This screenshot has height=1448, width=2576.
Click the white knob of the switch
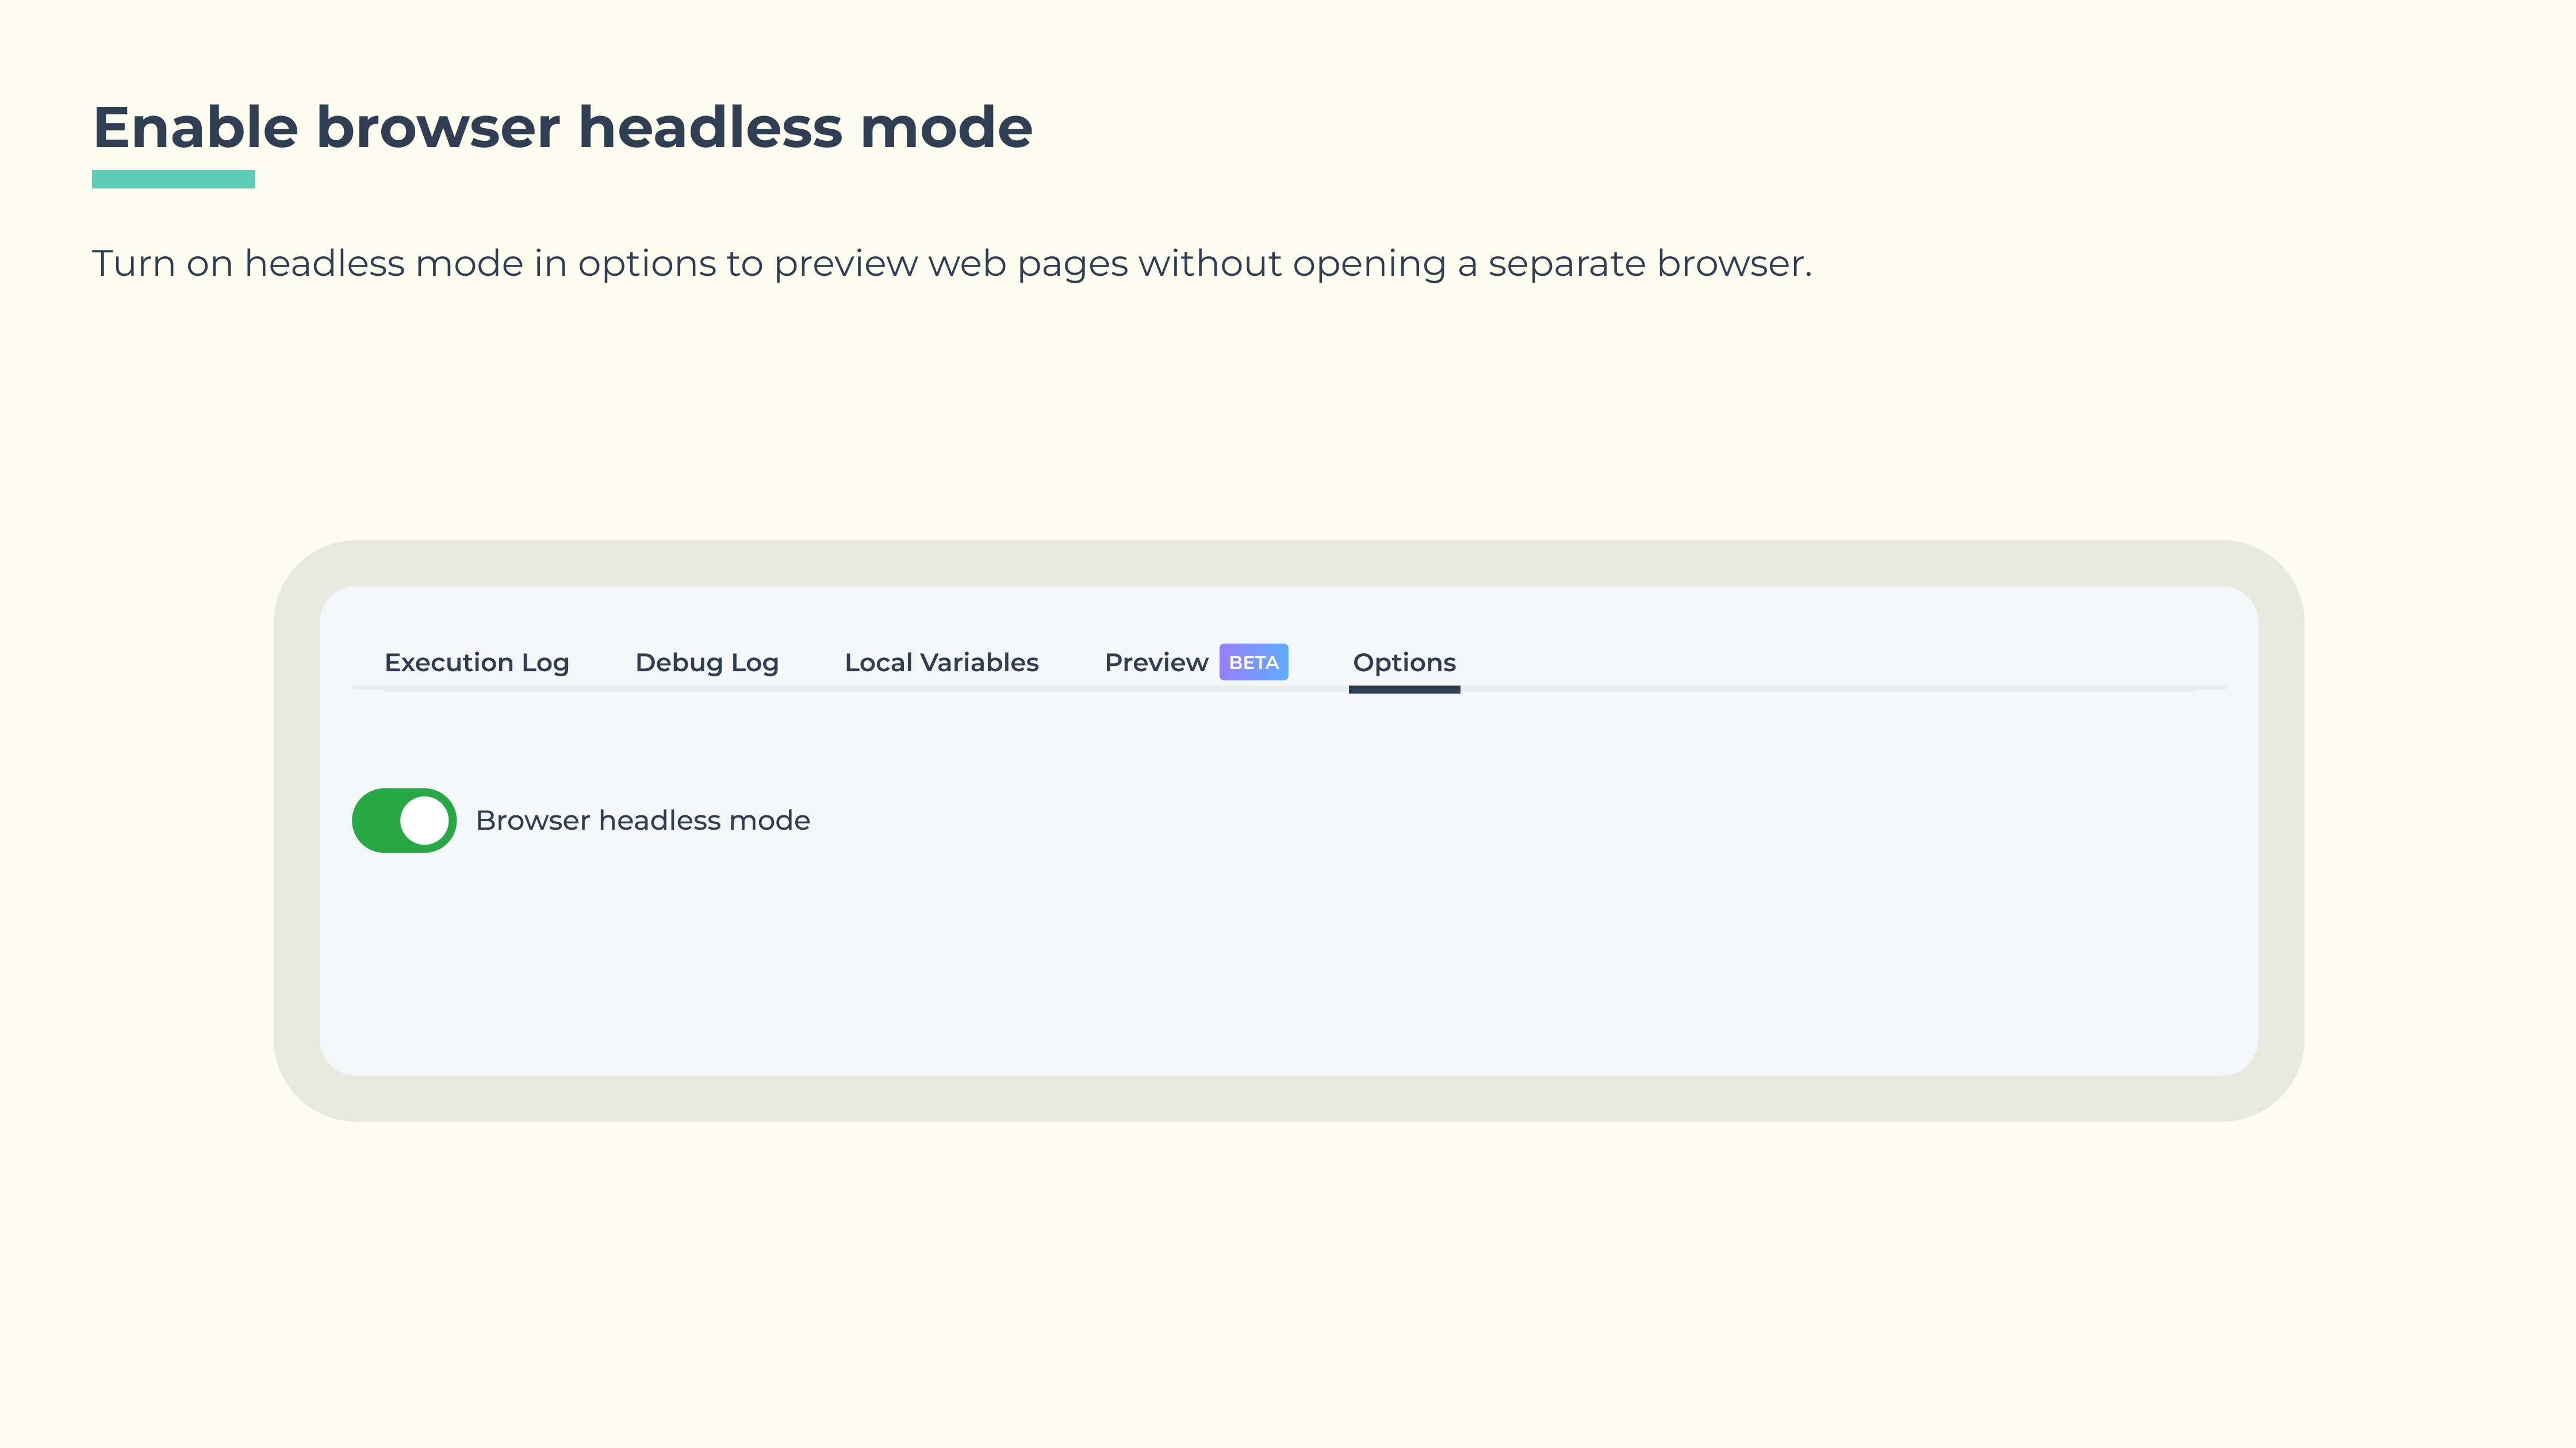pos(425,821)
